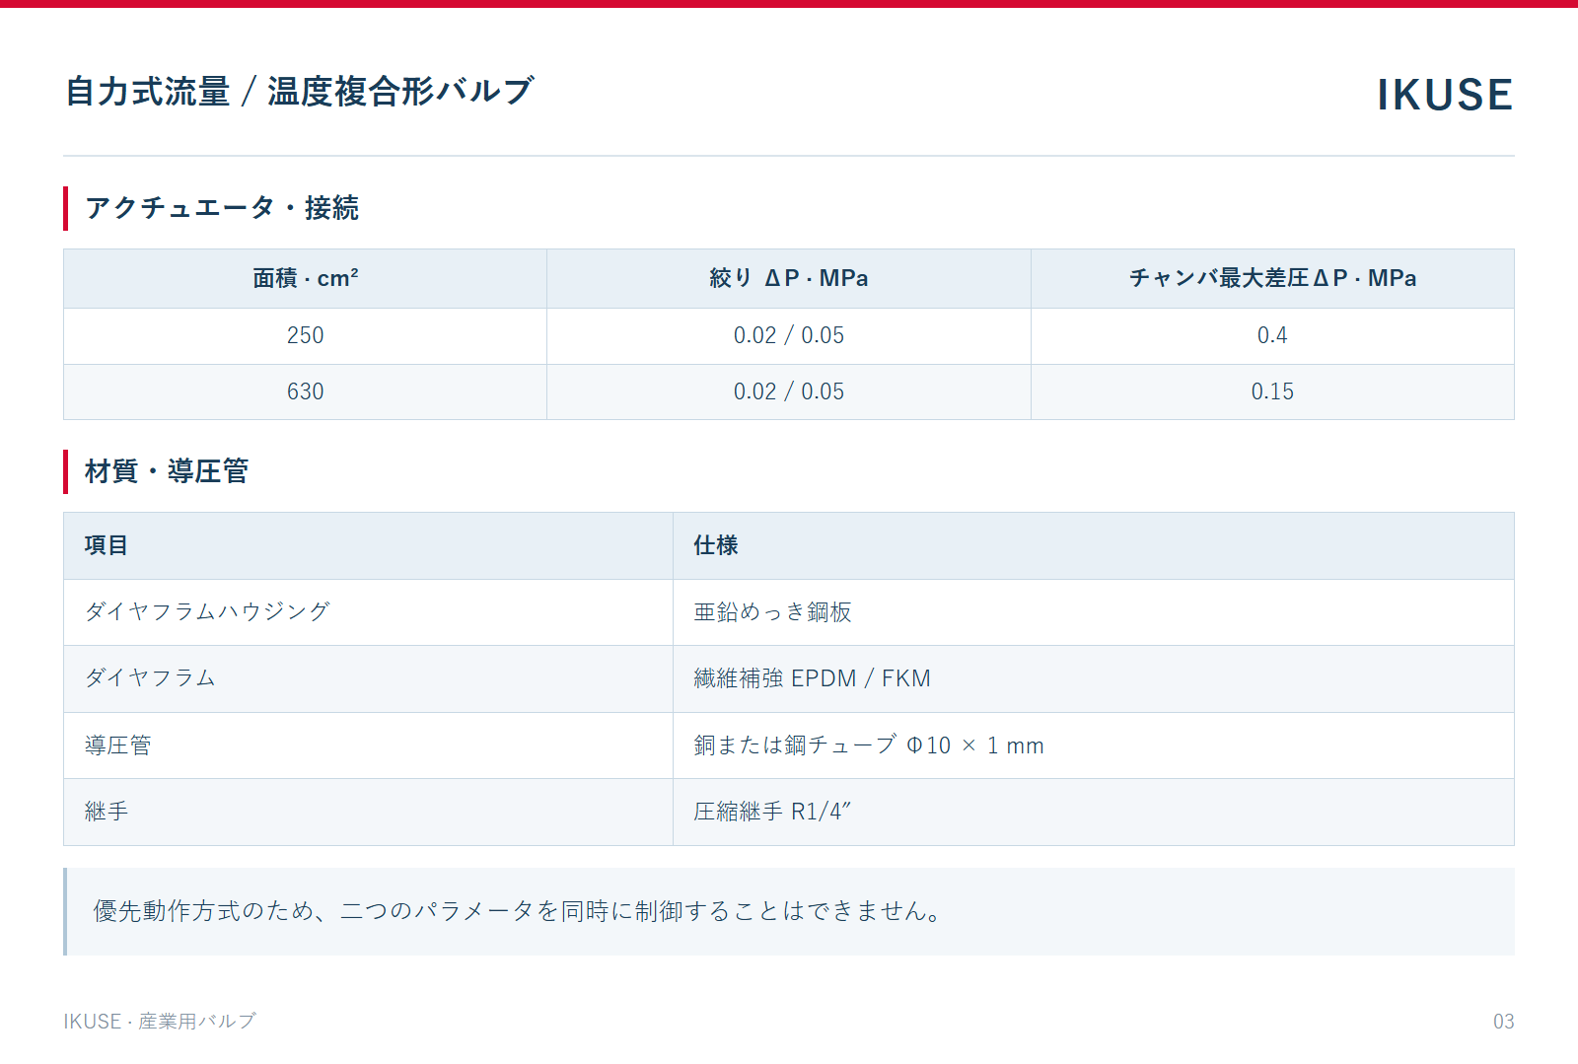Click 0.02 / 0.05 in the 630 row
Image resolution: width=1578 pixels, height=1064 pixels.
click(789, 391)
